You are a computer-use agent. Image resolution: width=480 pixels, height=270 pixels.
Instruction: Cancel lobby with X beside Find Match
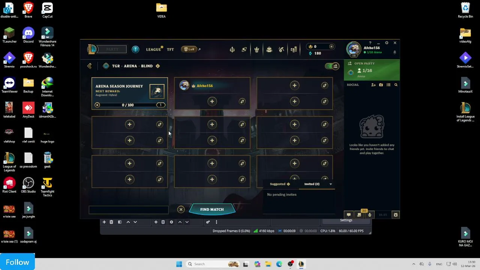pos(181,210)
